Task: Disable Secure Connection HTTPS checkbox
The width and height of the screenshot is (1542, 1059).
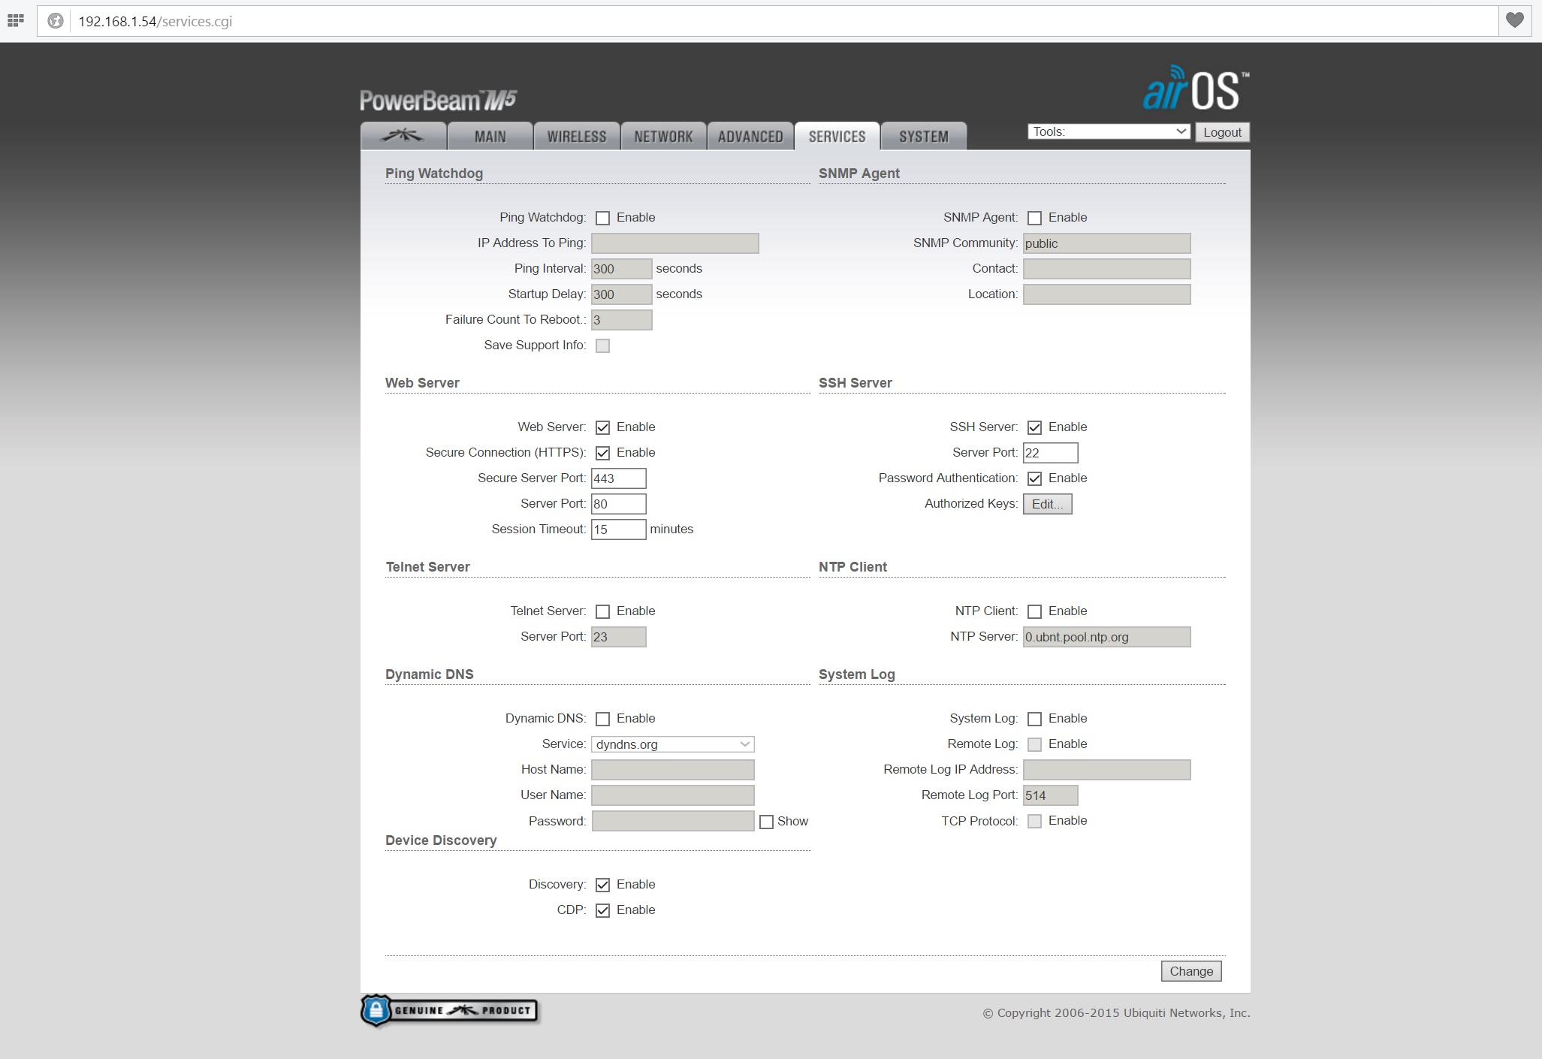Action: click(x=602, y=453)
